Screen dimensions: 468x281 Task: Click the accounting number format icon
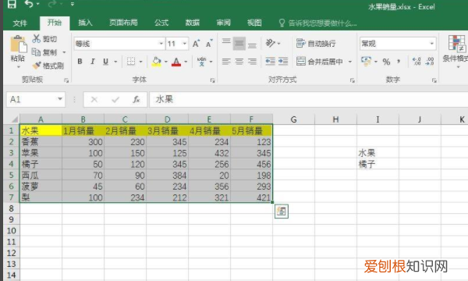(x=366, y=61)
